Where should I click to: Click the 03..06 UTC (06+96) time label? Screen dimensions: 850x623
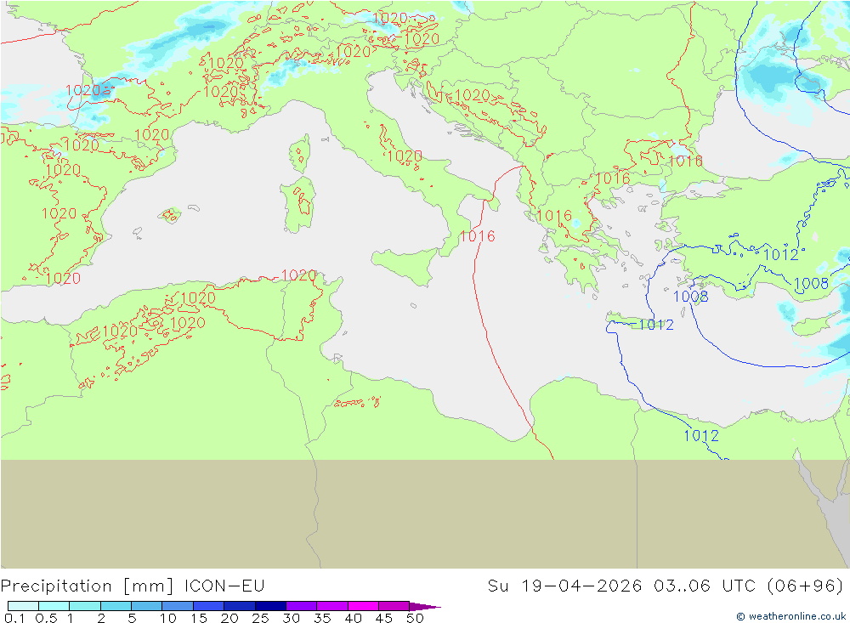point(748,586)
